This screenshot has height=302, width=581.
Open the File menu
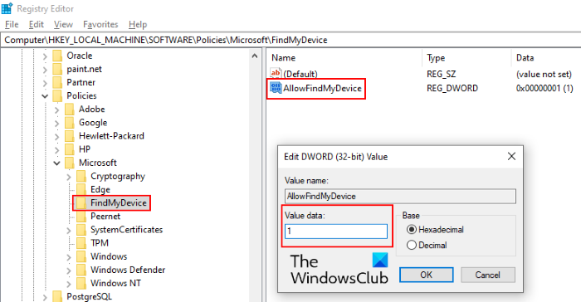[x=12, y=24]
